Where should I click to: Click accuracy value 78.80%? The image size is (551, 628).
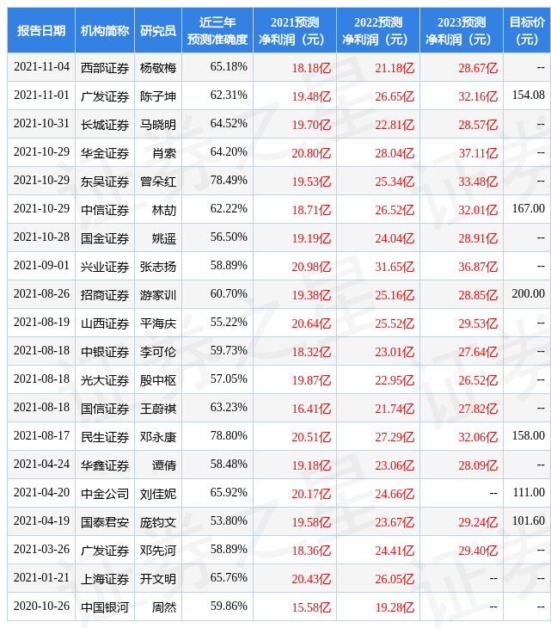point(229,436)
